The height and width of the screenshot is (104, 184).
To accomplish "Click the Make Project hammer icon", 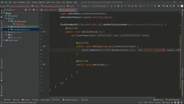I will [78, 6].
